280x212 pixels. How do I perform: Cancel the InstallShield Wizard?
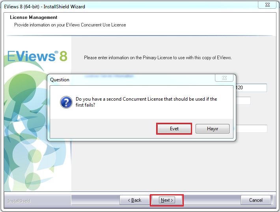(x=256, y=200)
